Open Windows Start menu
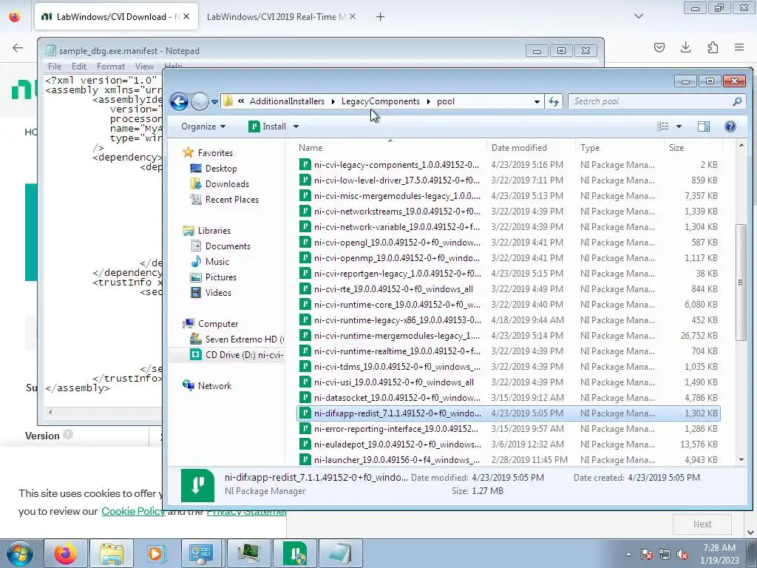Image resolution: width=757 pixels, height=568 pixels. 19,553
